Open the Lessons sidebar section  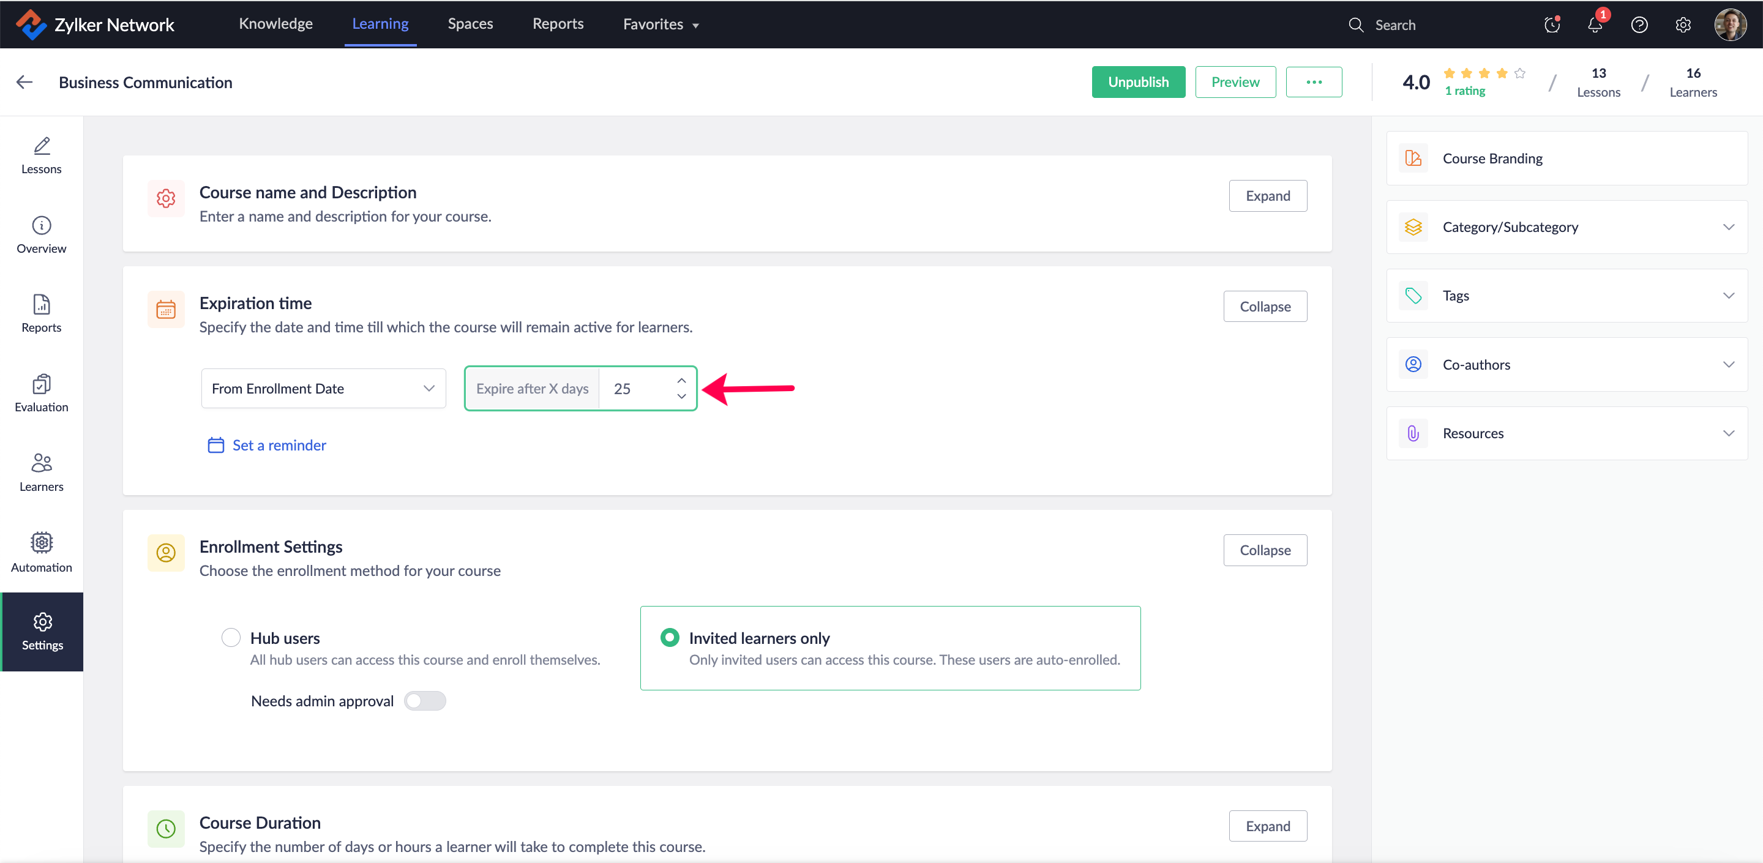click(x=41, y=155)
